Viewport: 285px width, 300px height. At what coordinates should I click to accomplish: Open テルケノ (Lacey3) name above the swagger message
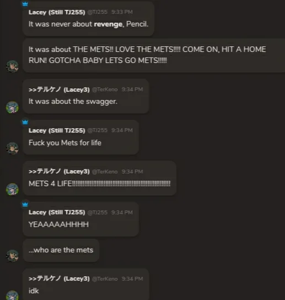tap(59, 90)
